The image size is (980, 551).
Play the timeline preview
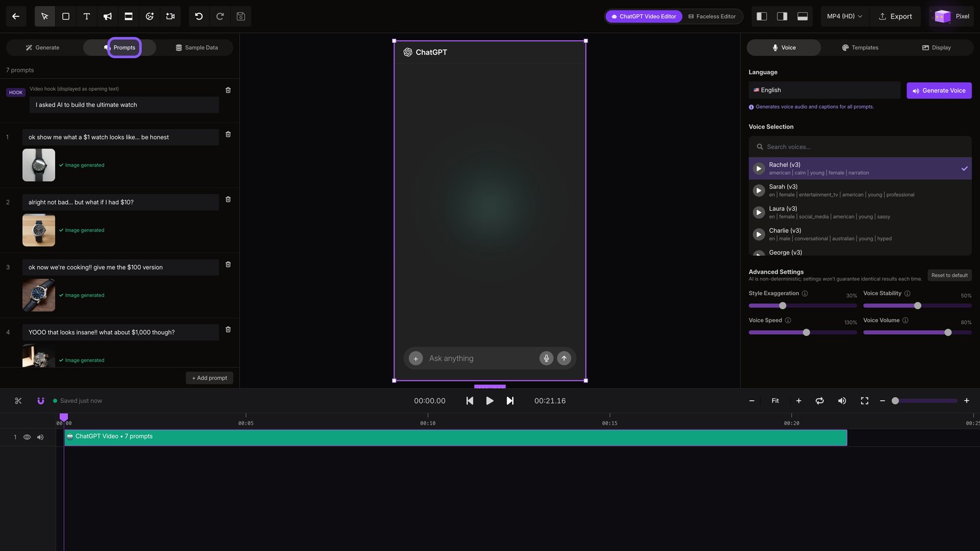pos(490,401)
